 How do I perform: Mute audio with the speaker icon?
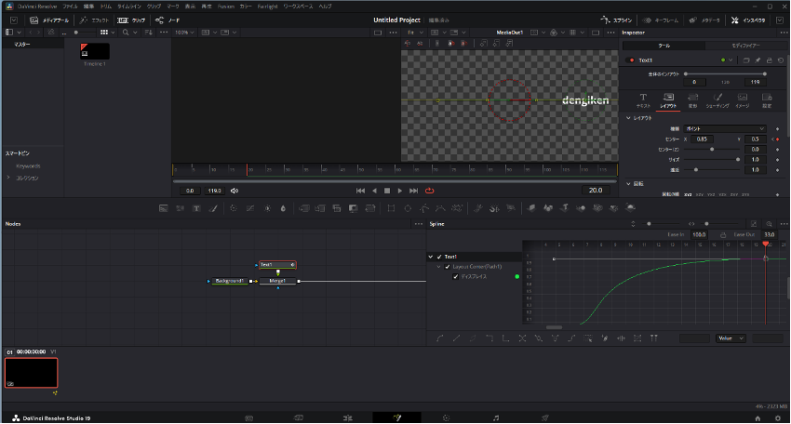tap(235, 191)
